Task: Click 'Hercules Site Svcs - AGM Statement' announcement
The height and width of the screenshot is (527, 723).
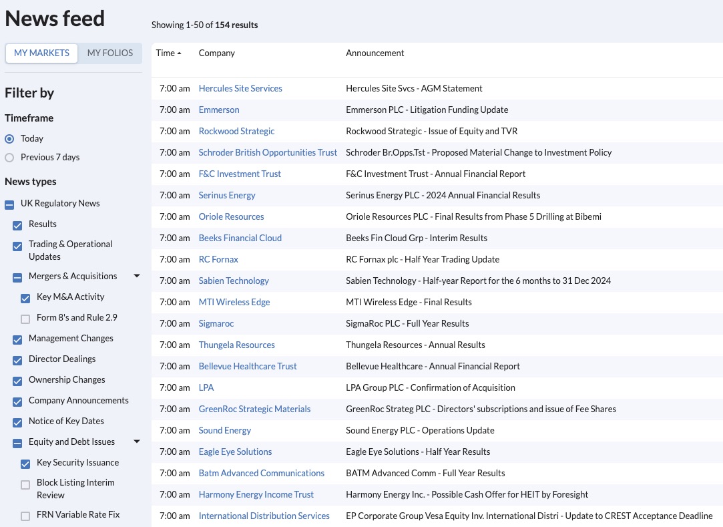Action: pyautogui.click(x=414, y=89)
